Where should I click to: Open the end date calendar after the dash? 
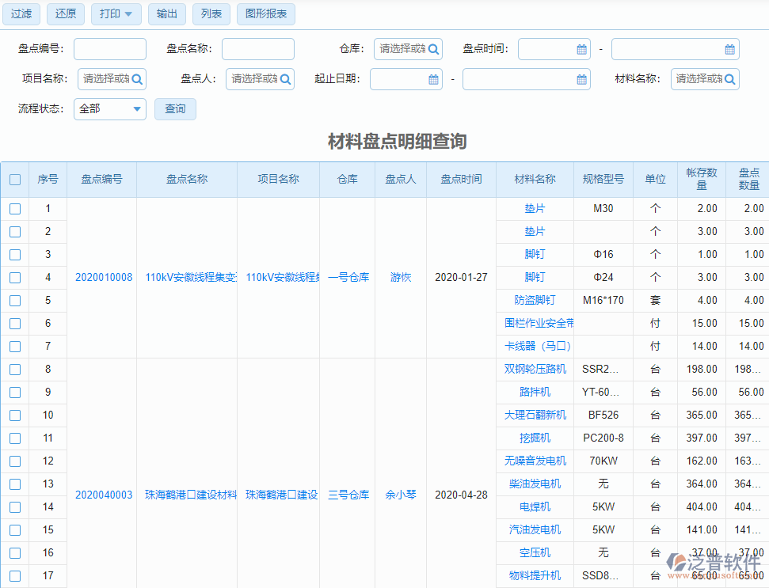582,79
